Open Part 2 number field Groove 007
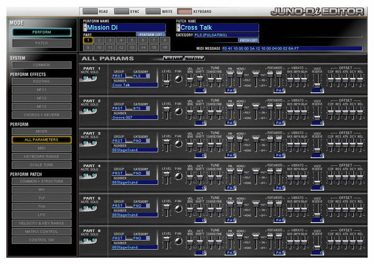The width and height of the screenshot is (374, 264). 135,117
